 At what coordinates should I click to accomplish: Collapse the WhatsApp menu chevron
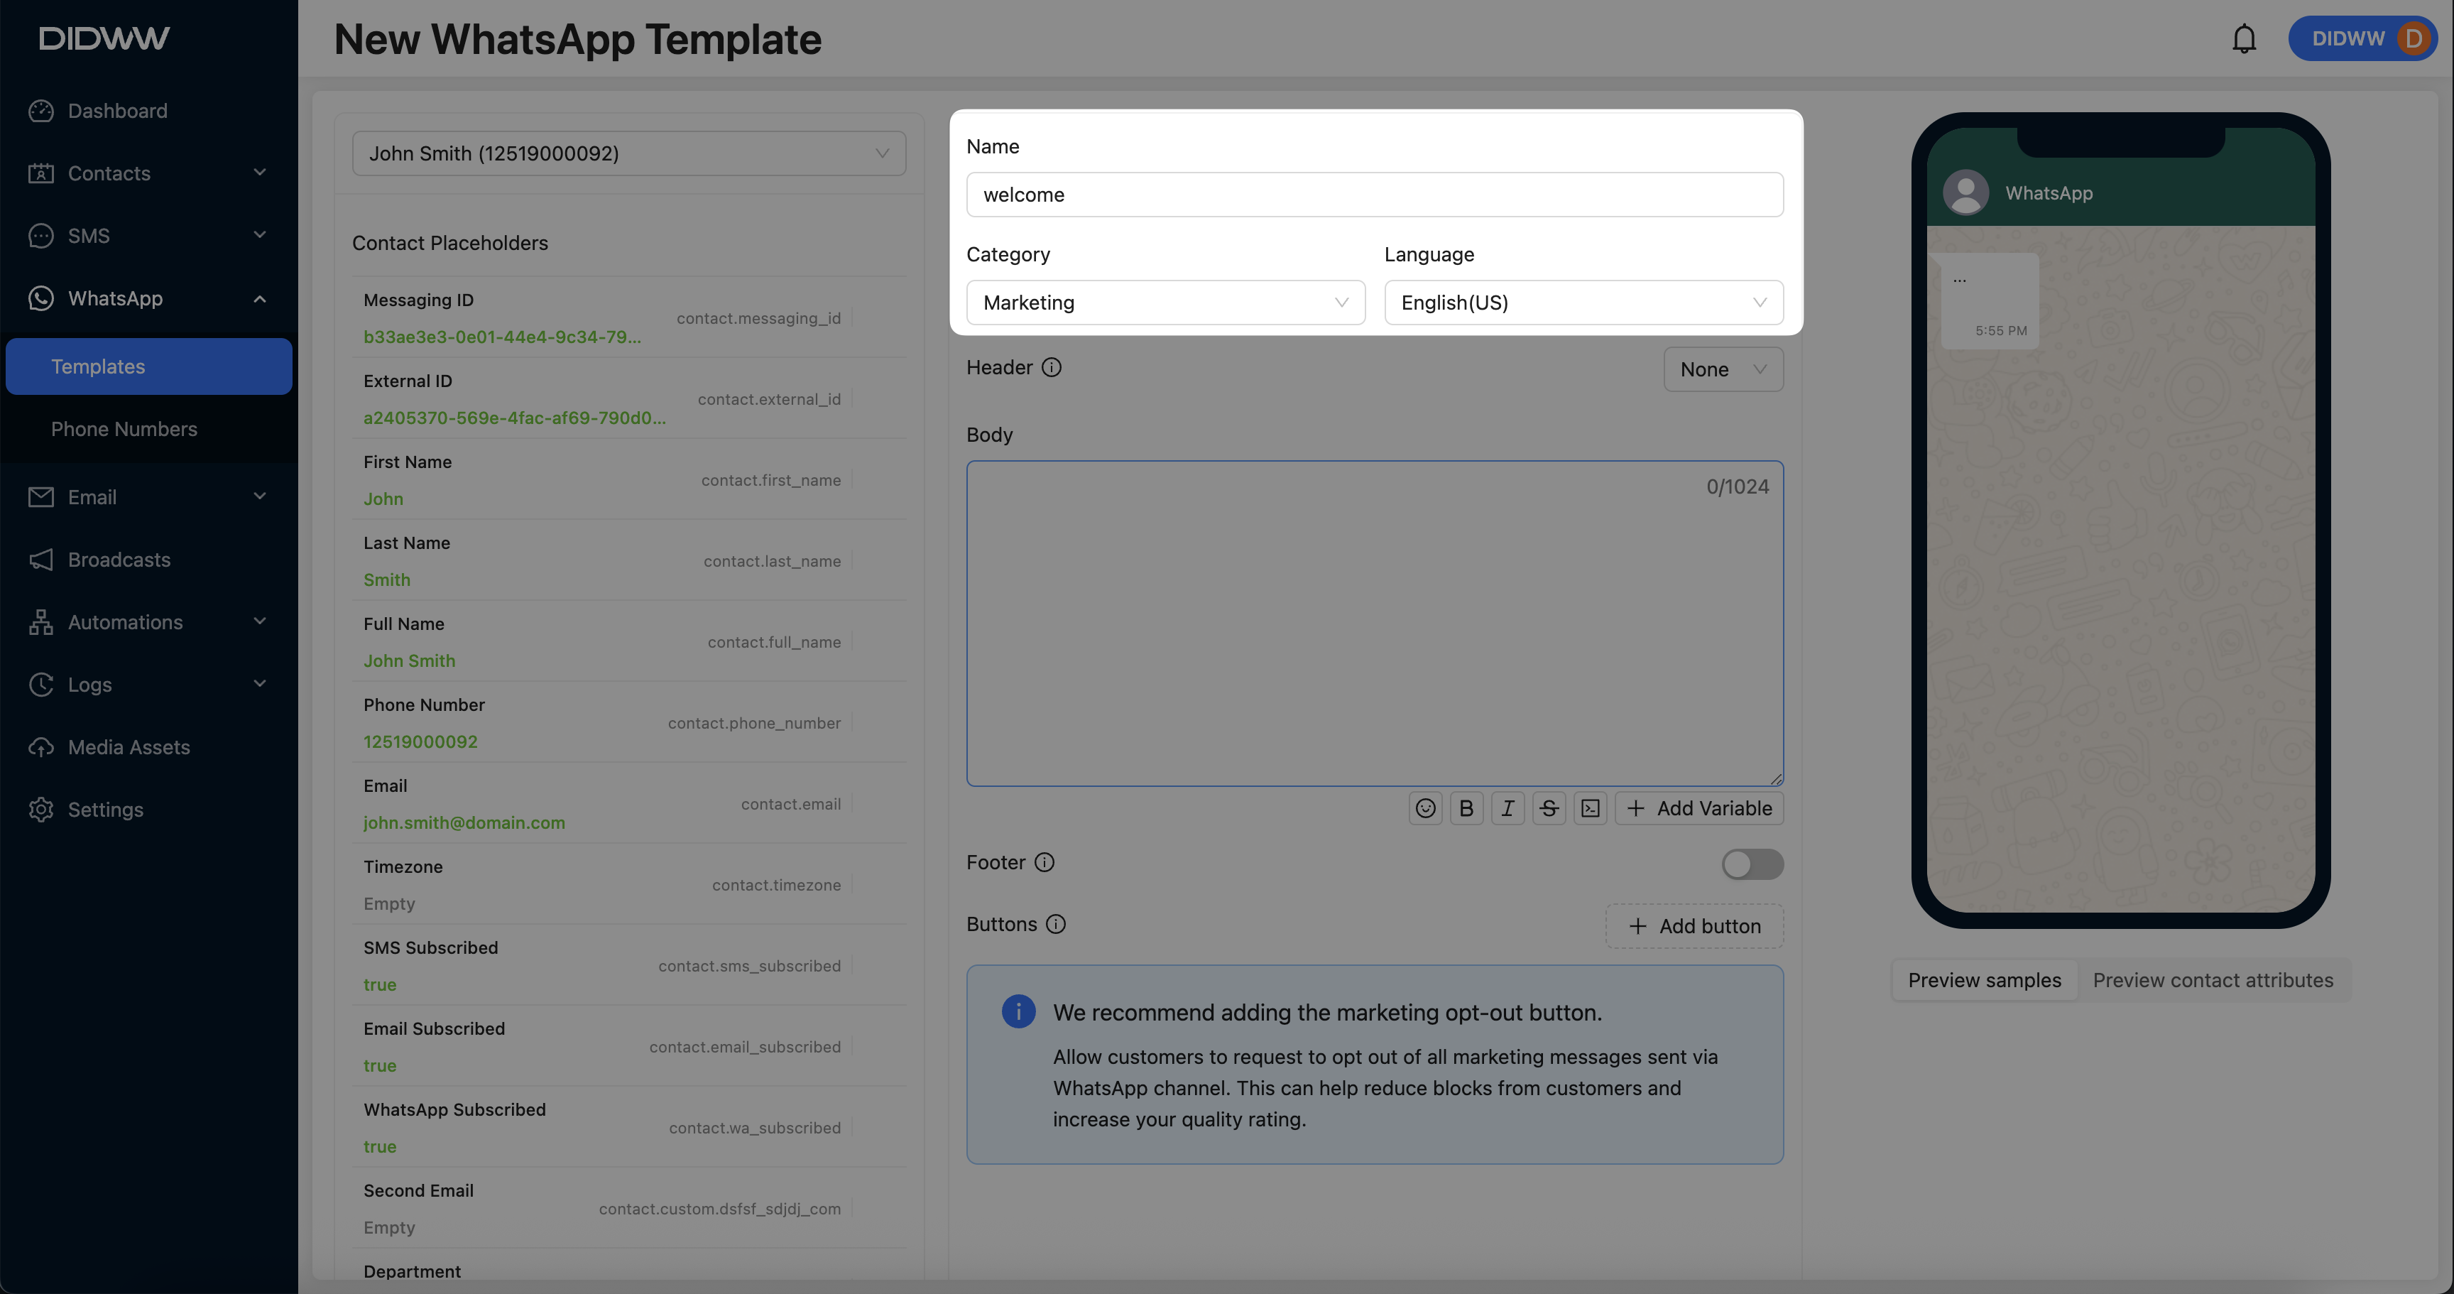tap(260, 298)
